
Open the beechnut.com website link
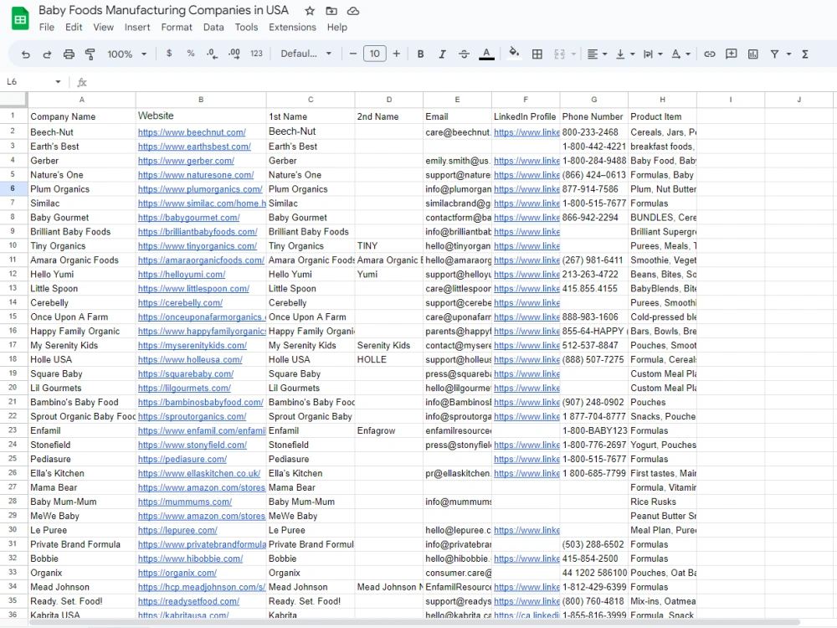tap(192, 132)
